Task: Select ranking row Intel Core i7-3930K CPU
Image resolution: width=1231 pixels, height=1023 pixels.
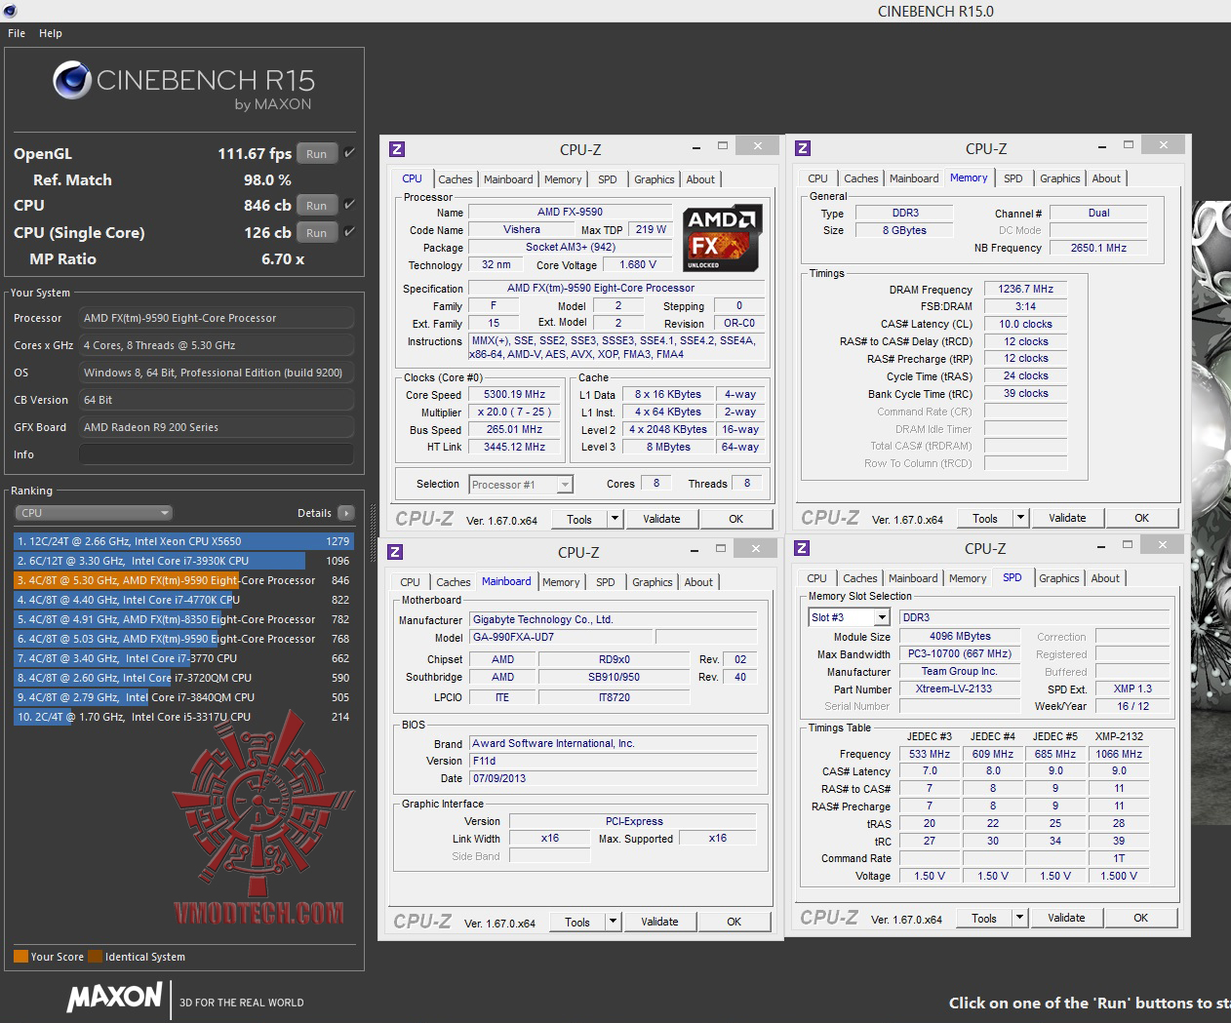Action: pyautogui.click(x=183, y=561)
